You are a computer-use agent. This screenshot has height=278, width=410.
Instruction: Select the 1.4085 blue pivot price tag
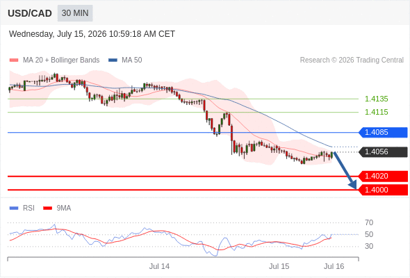pyautogui.click(x=383, y=132)
